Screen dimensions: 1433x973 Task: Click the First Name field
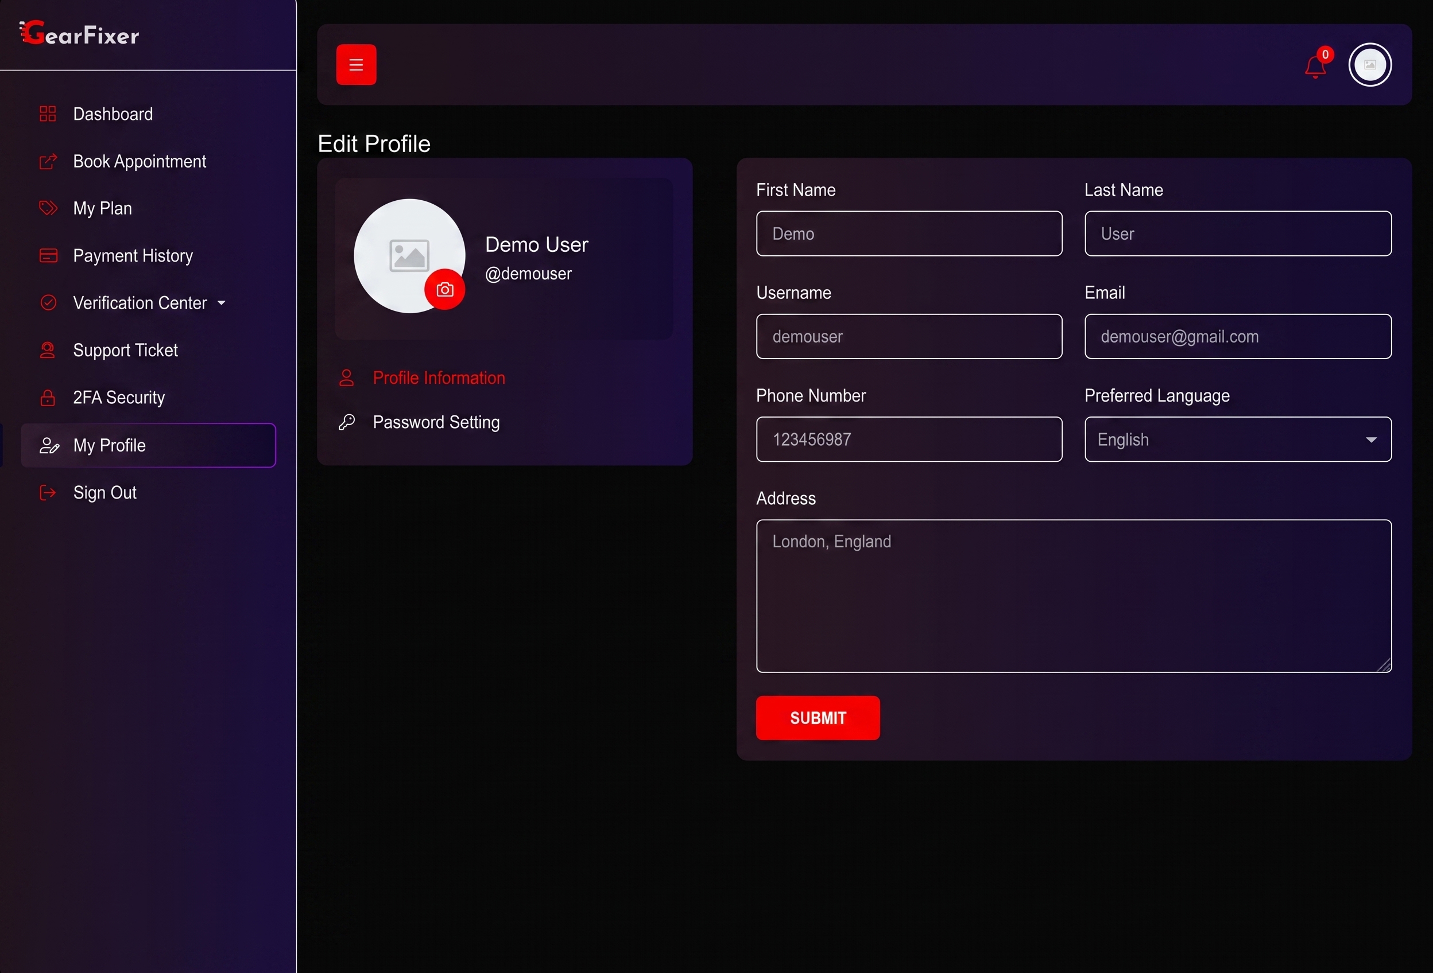pos(909,233)
